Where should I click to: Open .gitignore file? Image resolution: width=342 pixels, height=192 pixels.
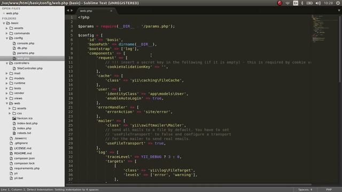[21, 143]
